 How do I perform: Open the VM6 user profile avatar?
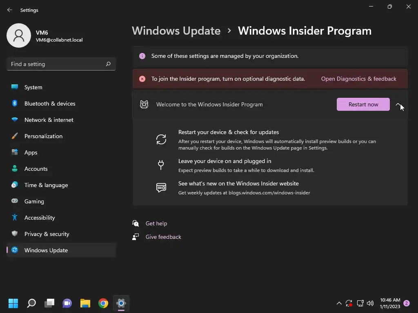pyautogui.click(x=19, y=35)
